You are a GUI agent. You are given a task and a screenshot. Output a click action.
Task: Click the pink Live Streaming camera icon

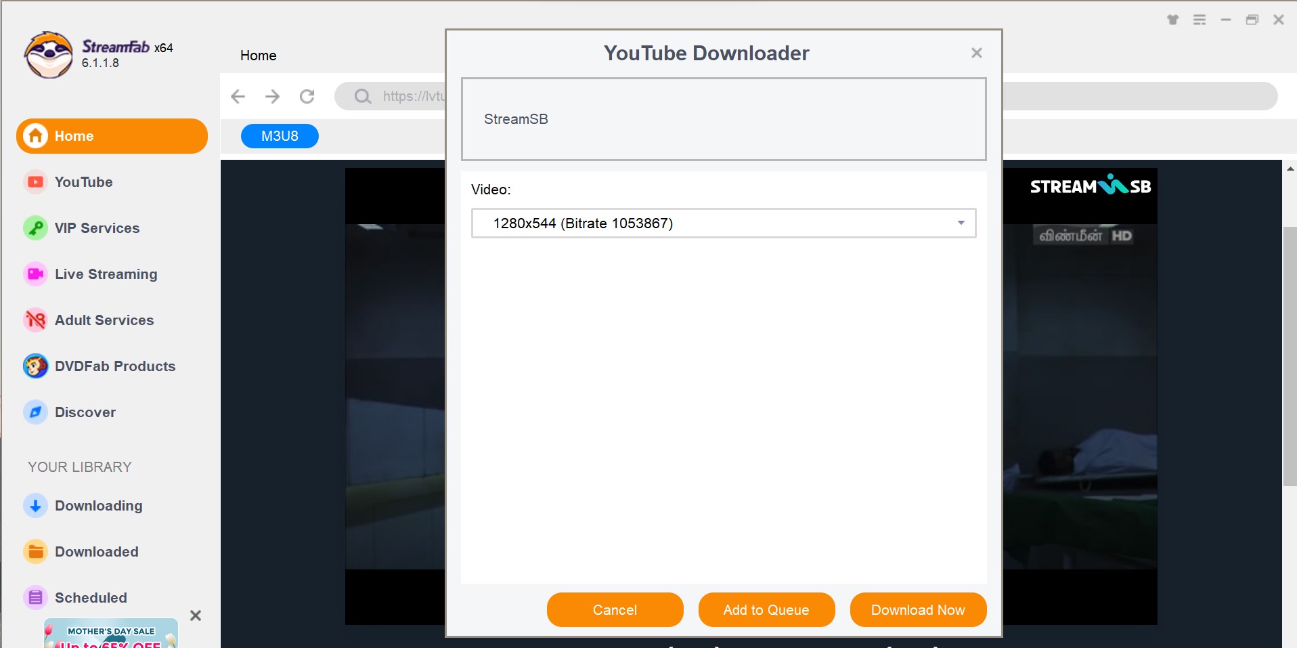pos(35,274)
